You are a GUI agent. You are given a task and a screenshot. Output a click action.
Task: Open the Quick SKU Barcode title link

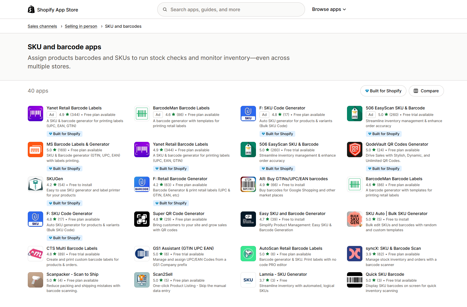tap(385, 274)
